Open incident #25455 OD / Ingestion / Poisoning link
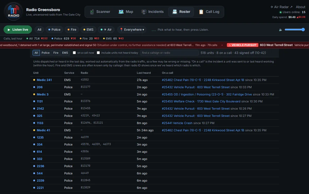309x194 pixels. 207,94
